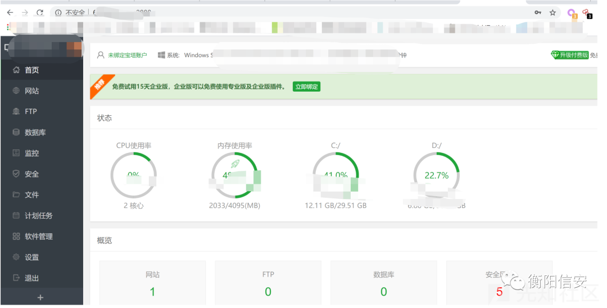The image size is (607, 308).
Task: Click the 不安全 site info icon
Action: (x=58, y=12)
